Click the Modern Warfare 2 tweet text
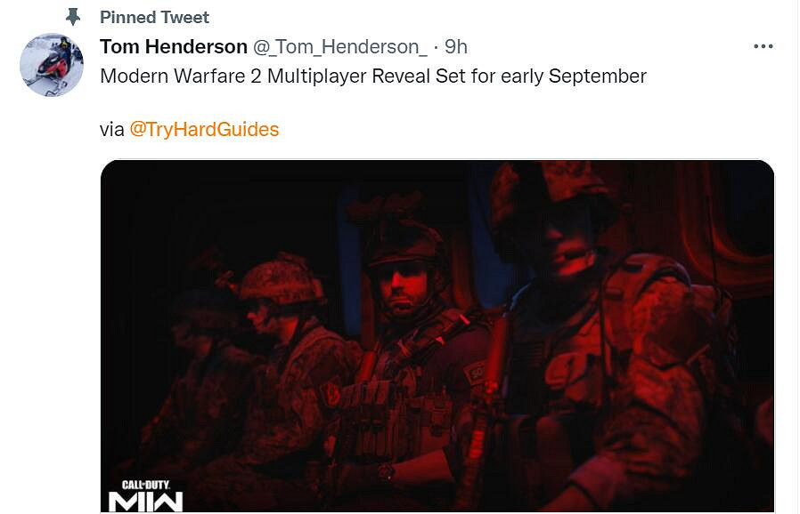 tap(373, 76)
